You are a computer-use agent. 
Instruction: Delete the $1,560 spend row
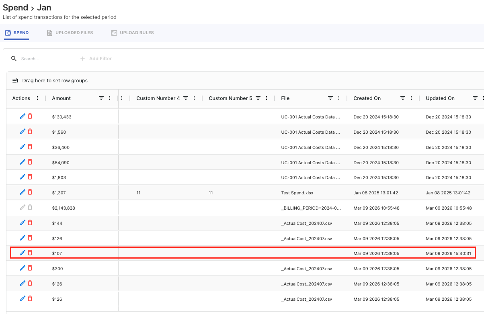(30, 132)
